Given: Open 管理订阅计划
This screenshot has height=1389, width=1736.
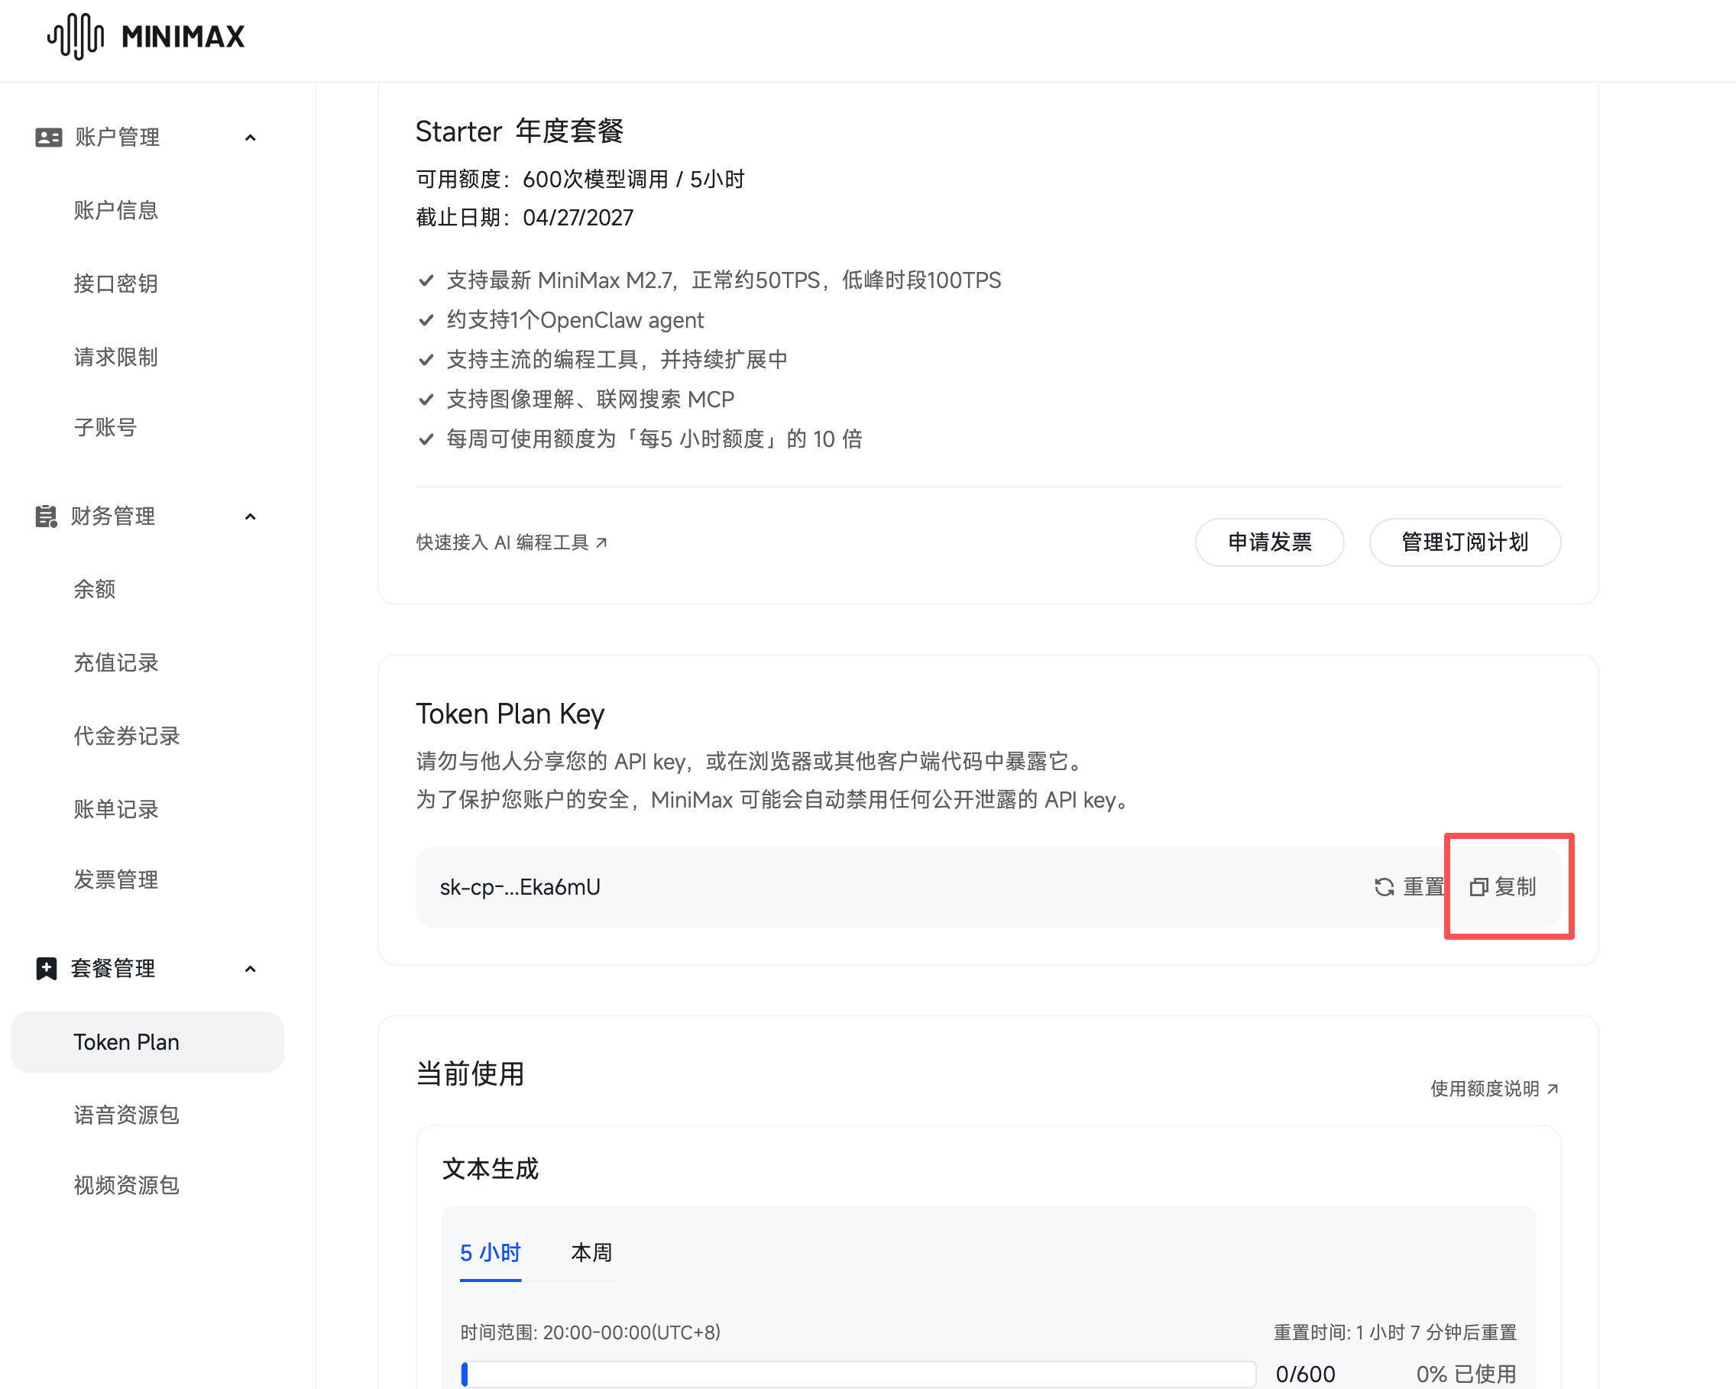Looking at the screenshot, I should coord(1466,542).
